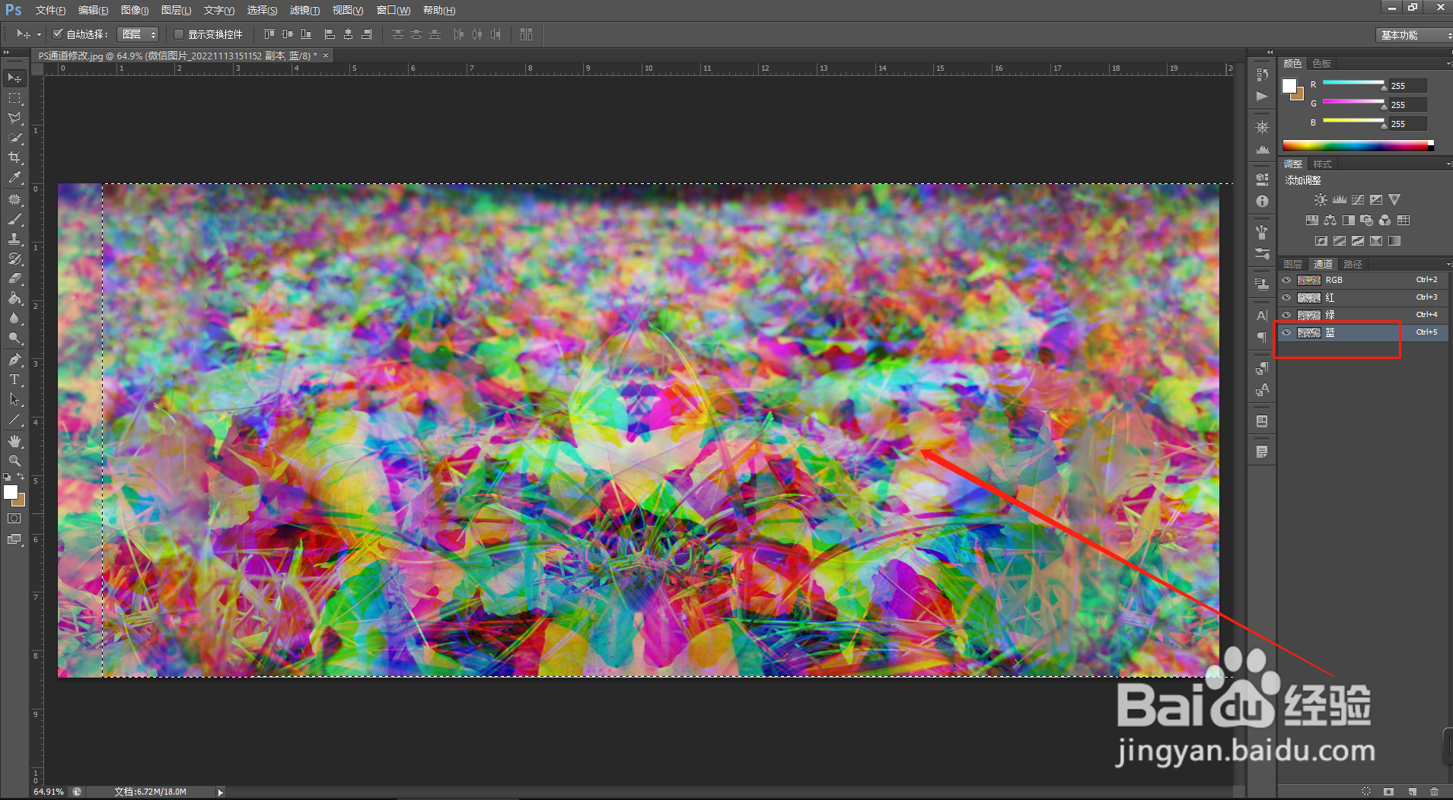
Task: Select the Zoom tool in toolbar
Action: point(14,461)
